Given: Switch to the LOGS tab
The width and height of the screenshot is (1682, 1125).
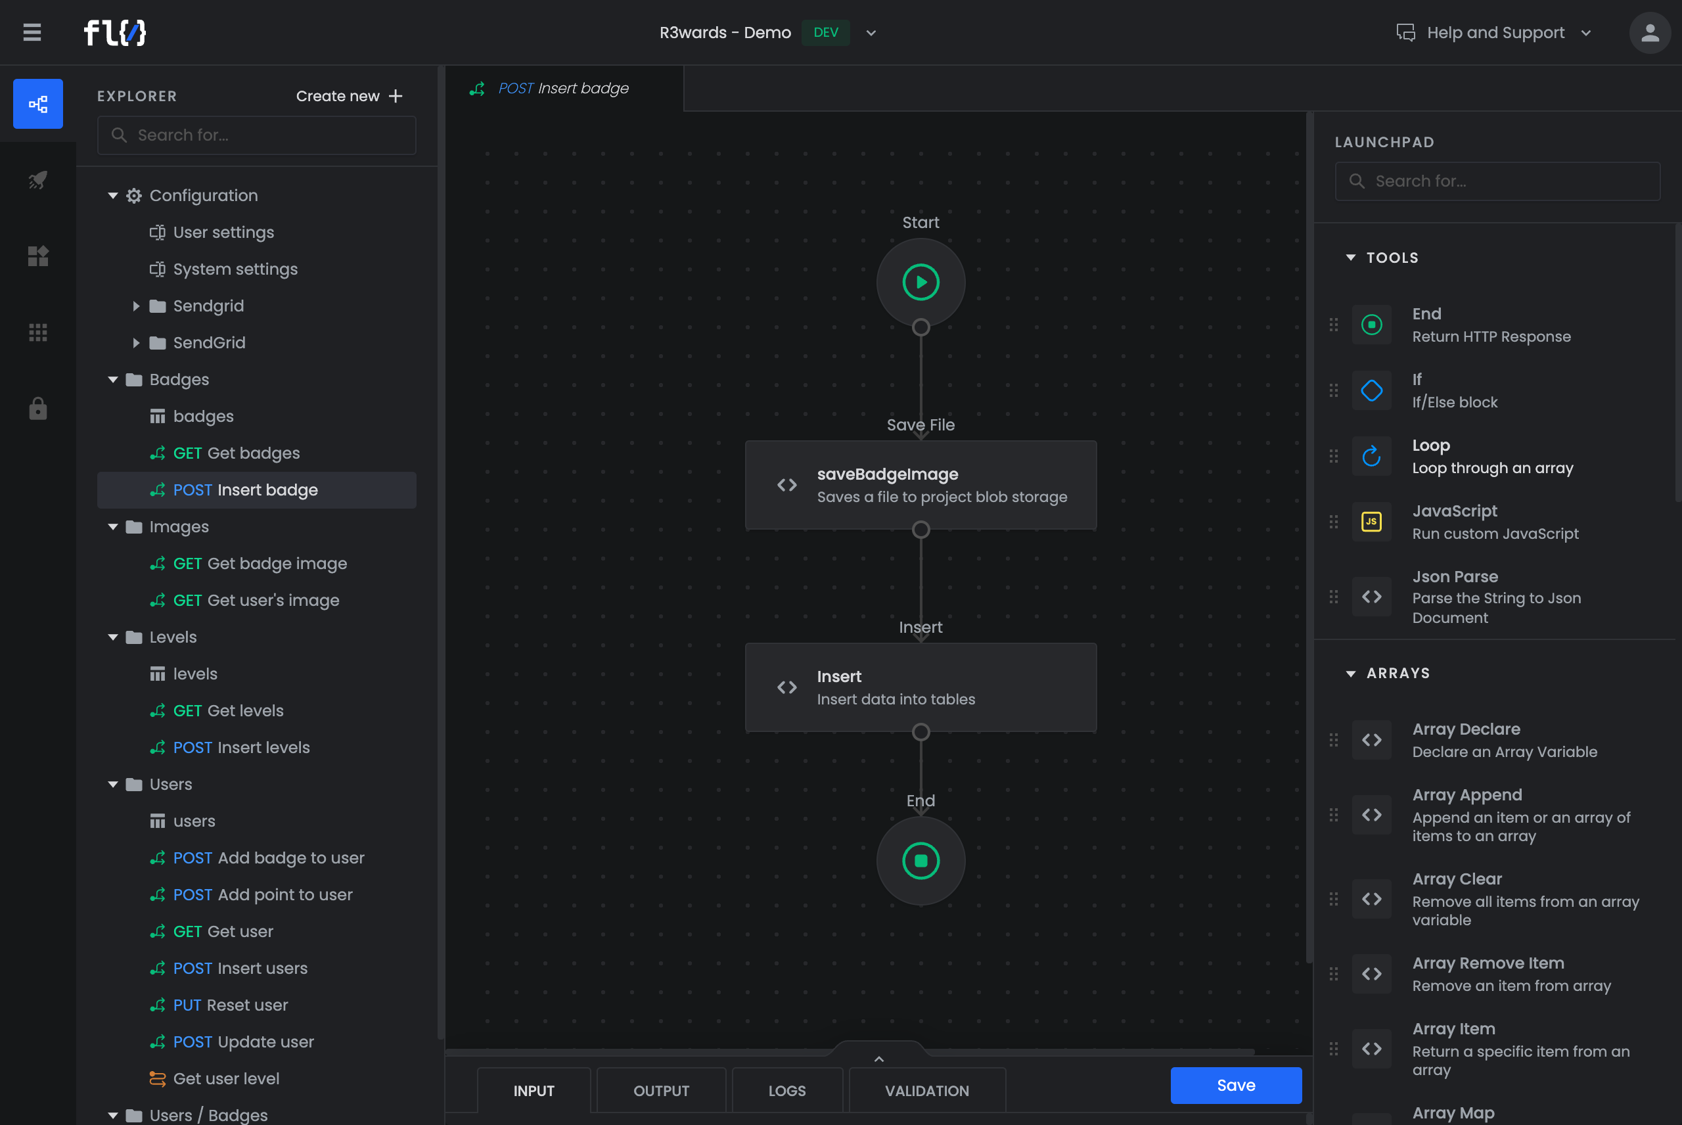Looking at the screenshot, I should click(787, 1091).
